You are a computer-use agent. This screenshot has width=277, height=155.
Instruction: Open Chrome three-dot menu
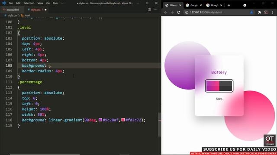[x=273, y=12]
